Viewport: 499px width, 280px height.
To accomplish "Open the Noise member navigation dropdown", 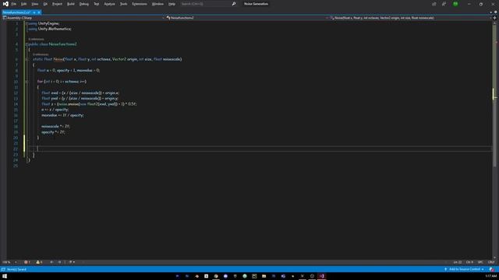I will coord(411,18).
